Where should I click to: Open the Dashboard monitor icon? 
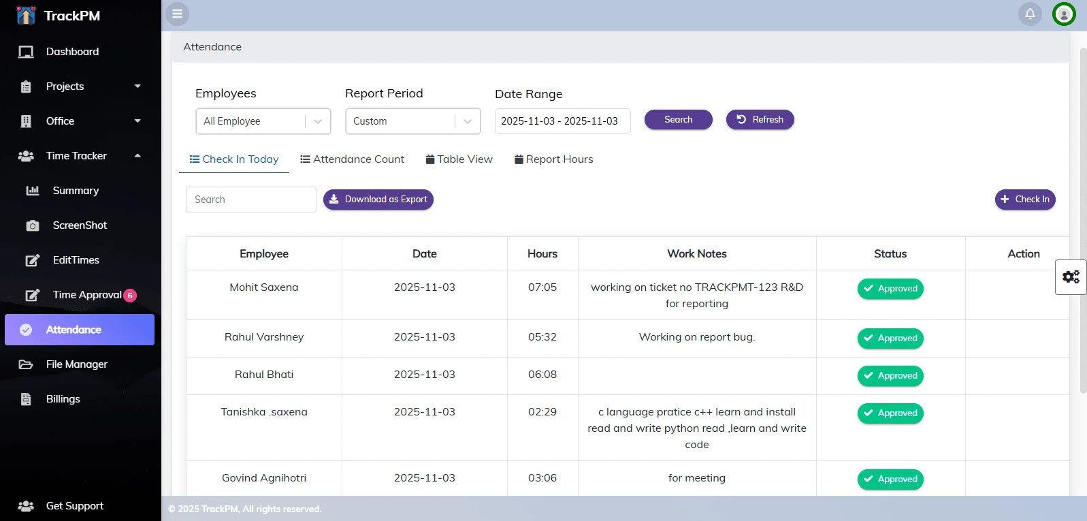click(x=26, y=52)
